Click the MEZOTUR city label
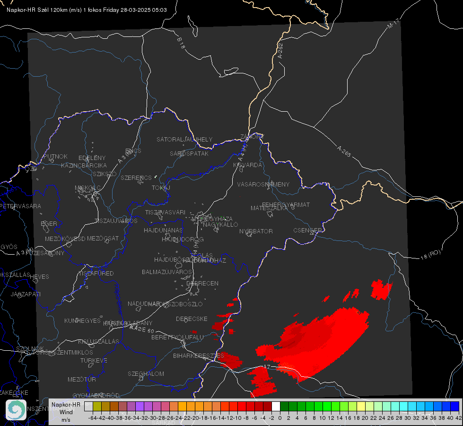The image size is (463, 426). point(82,379)
